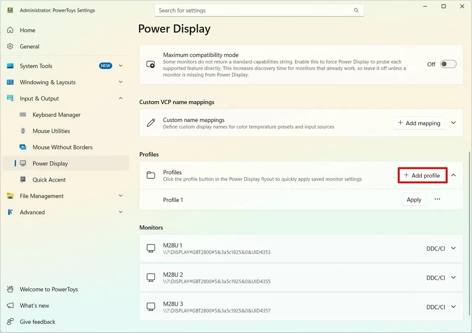
Task: Expand the Advanced section chevron
Action: pyautogui.click(x=121, y=212)
